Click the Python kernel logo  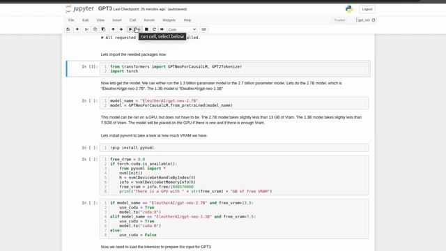(349, 9)
